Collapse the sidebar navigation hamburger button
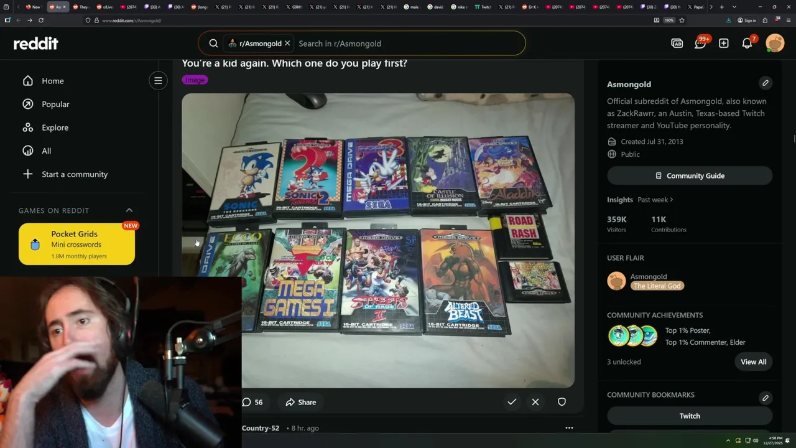 (x=158, y=80)
